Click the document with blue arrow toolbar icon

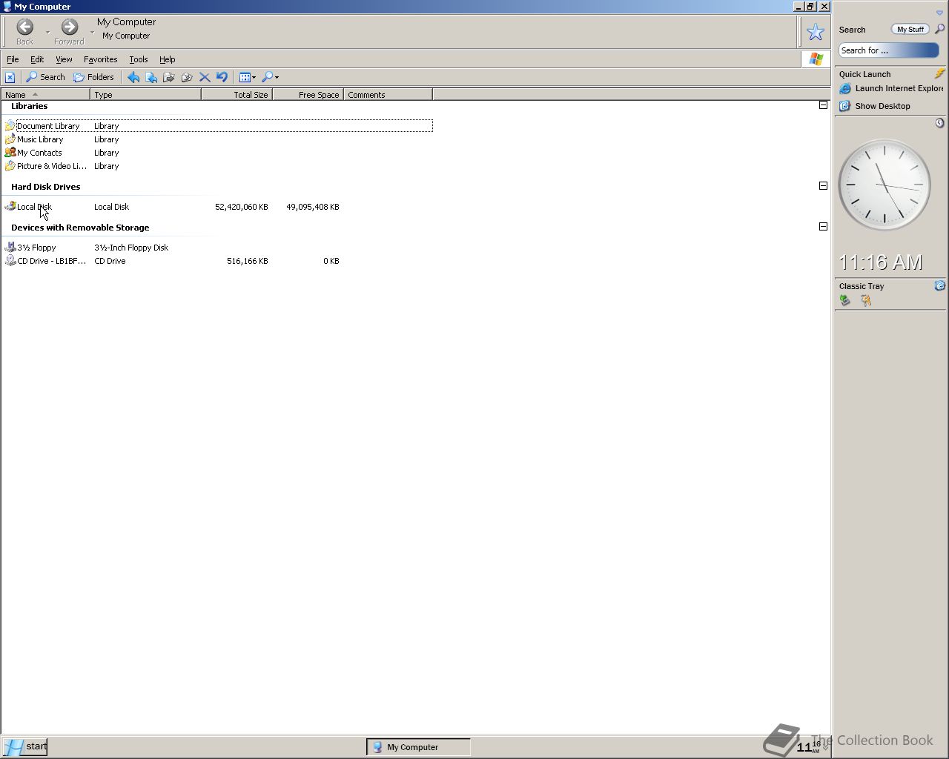151,77
